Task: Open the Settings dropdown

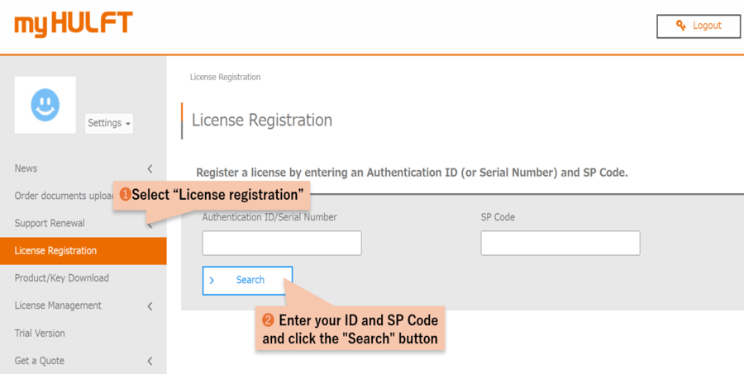Action: [108, 123]
